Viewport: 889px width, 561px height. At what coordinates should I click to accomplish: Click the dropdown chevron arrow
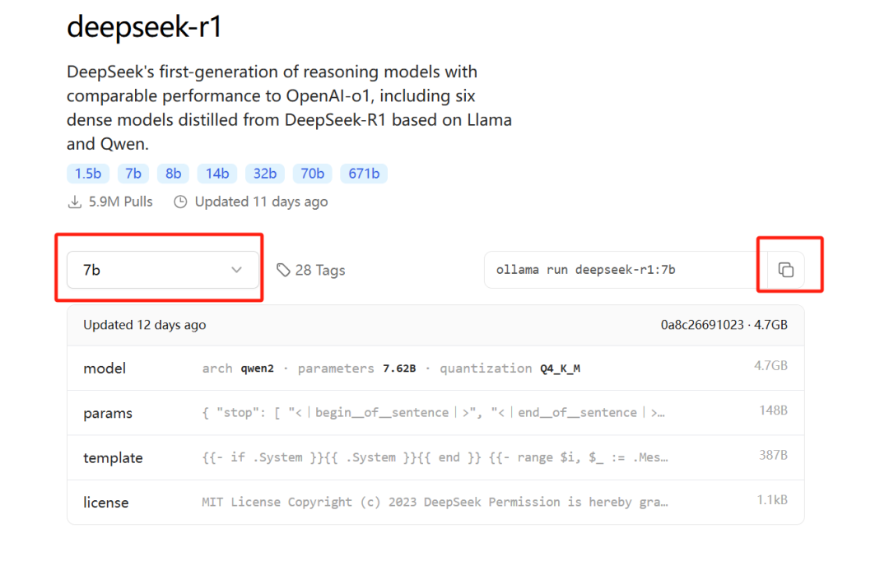[236, 270]
